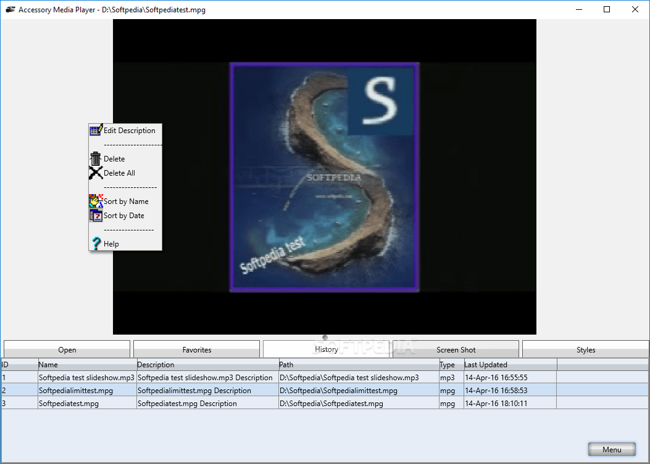Click the Path column header

point(359,365)
